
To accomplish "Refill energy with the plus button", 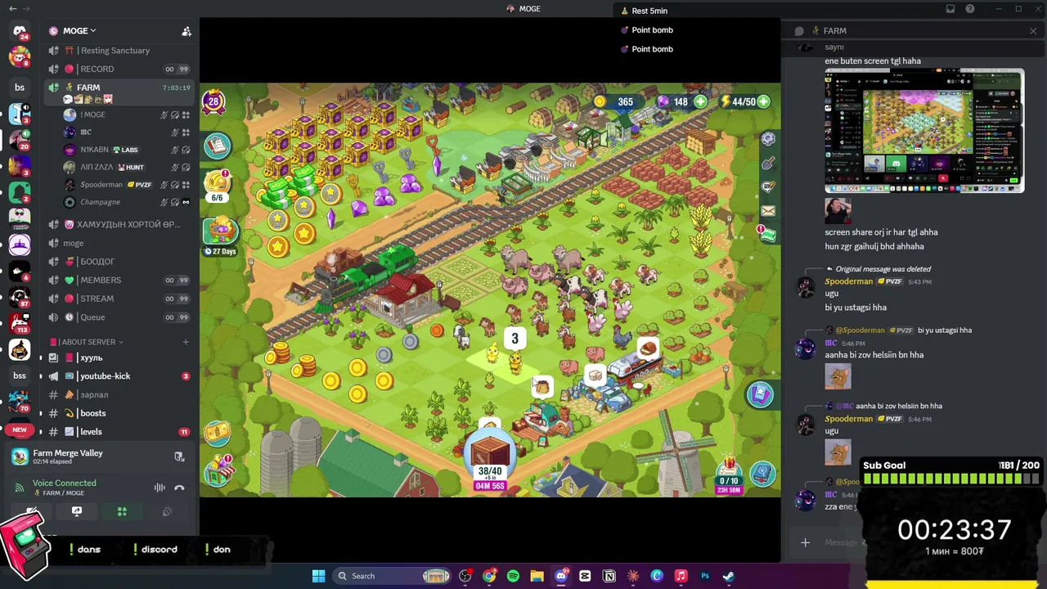I will tap(763, 102).
